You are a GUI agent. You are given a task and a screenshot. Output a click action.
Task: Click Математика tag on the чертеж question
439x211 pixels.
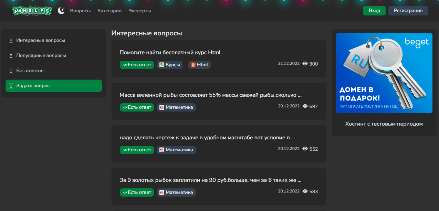[176, 150]
